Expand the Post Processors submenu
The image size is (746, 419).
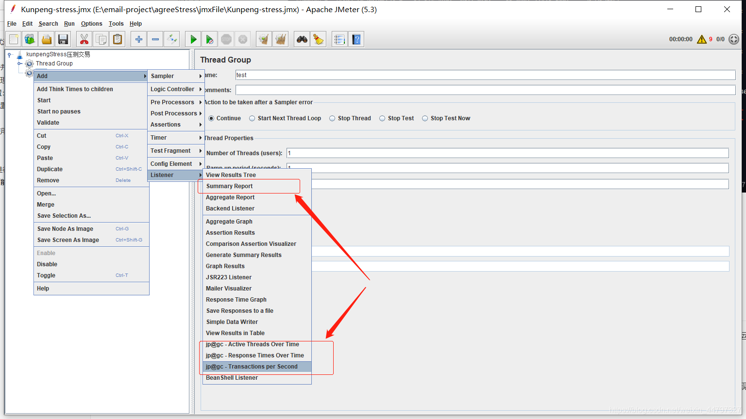tap(176, 113)
